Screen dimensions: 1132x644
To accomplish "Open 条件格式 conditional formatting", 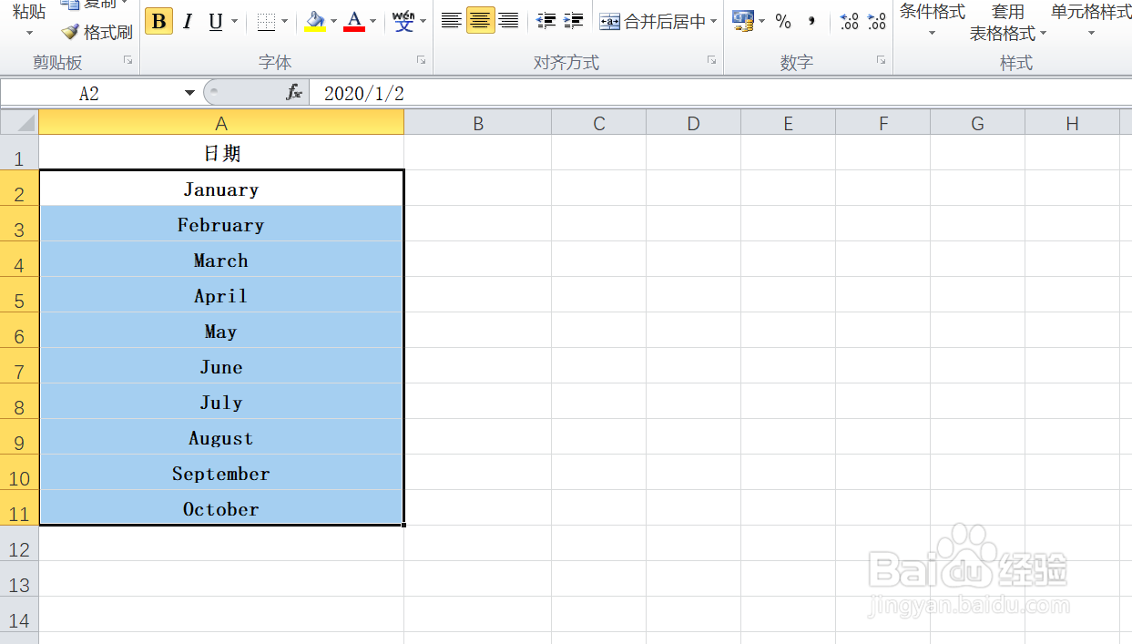I will (933, 20).
